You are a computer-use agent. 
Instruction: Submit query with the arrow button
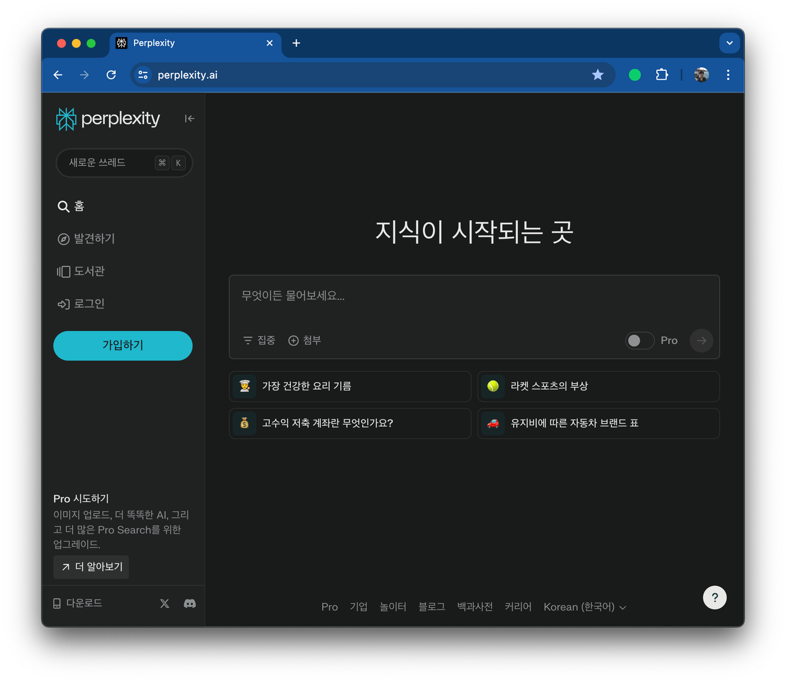coord(701,340)
